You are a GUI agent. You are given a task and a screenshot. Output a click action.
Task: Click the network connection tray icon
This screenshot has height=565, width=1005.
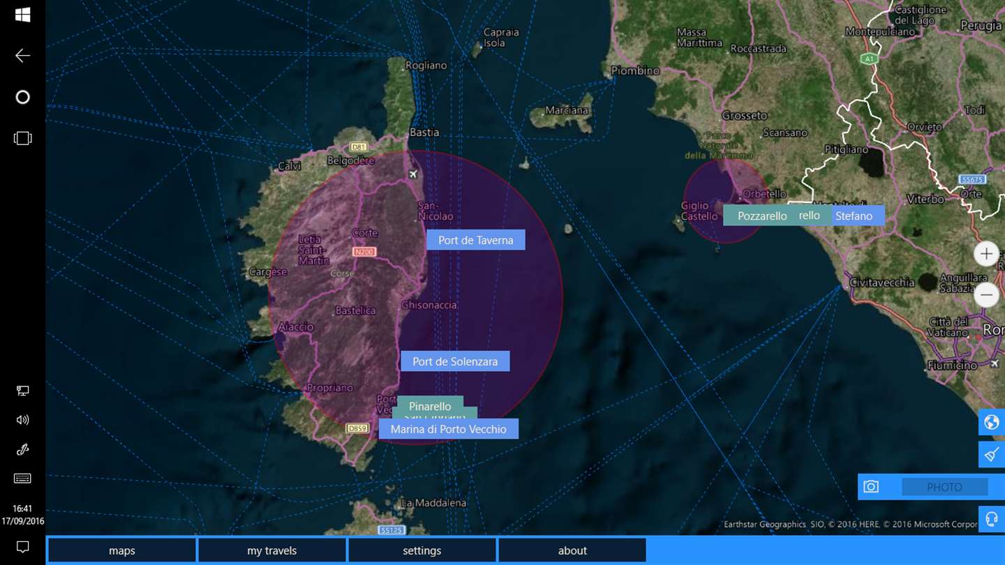pos(22,391)
